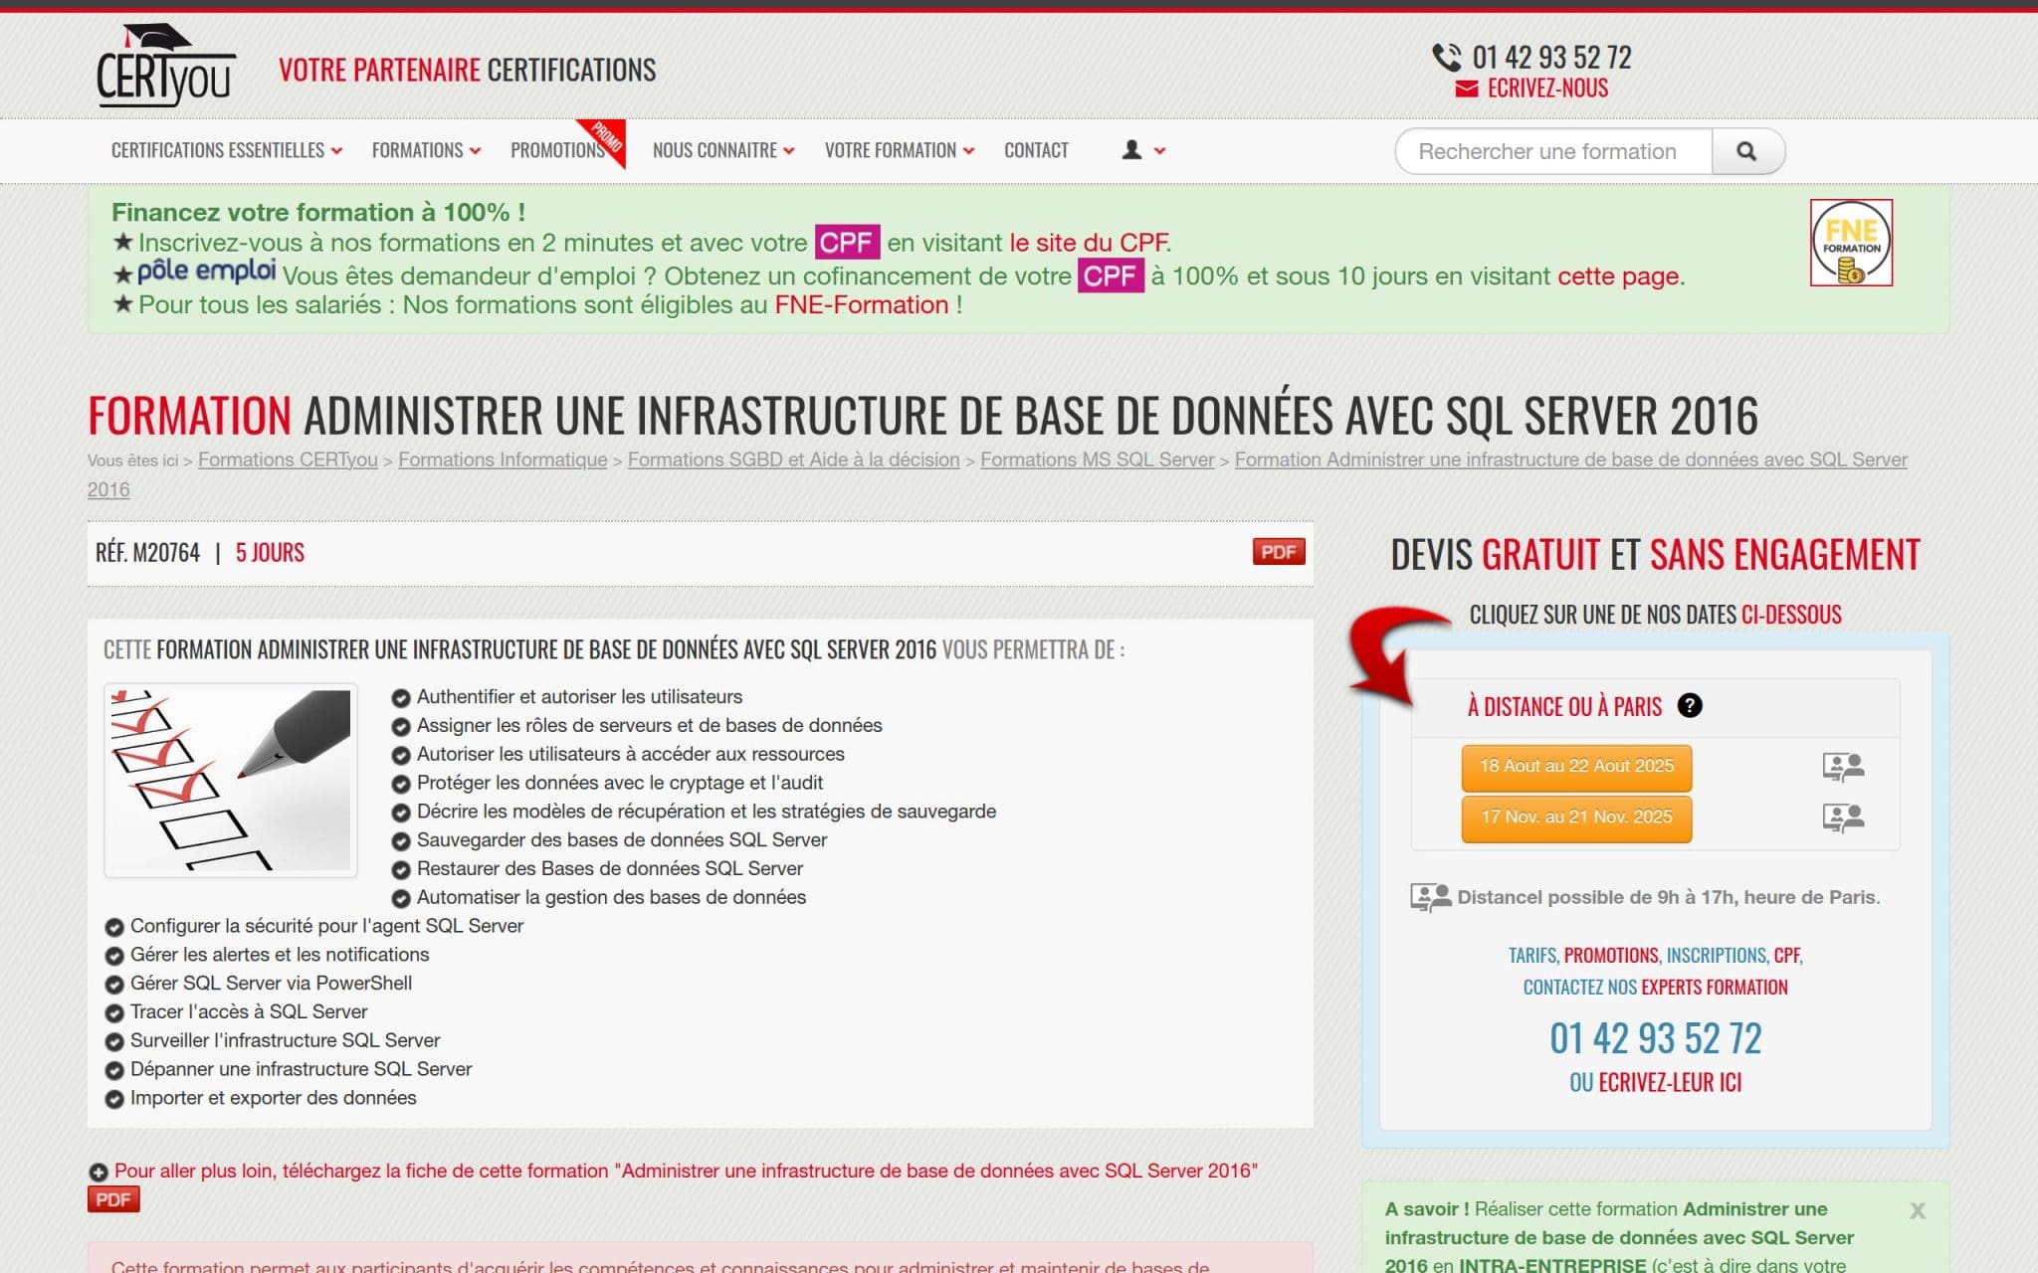
Task: Click distance-learning icon beside 18 Aout date
Action: [x=1843, y=767]
